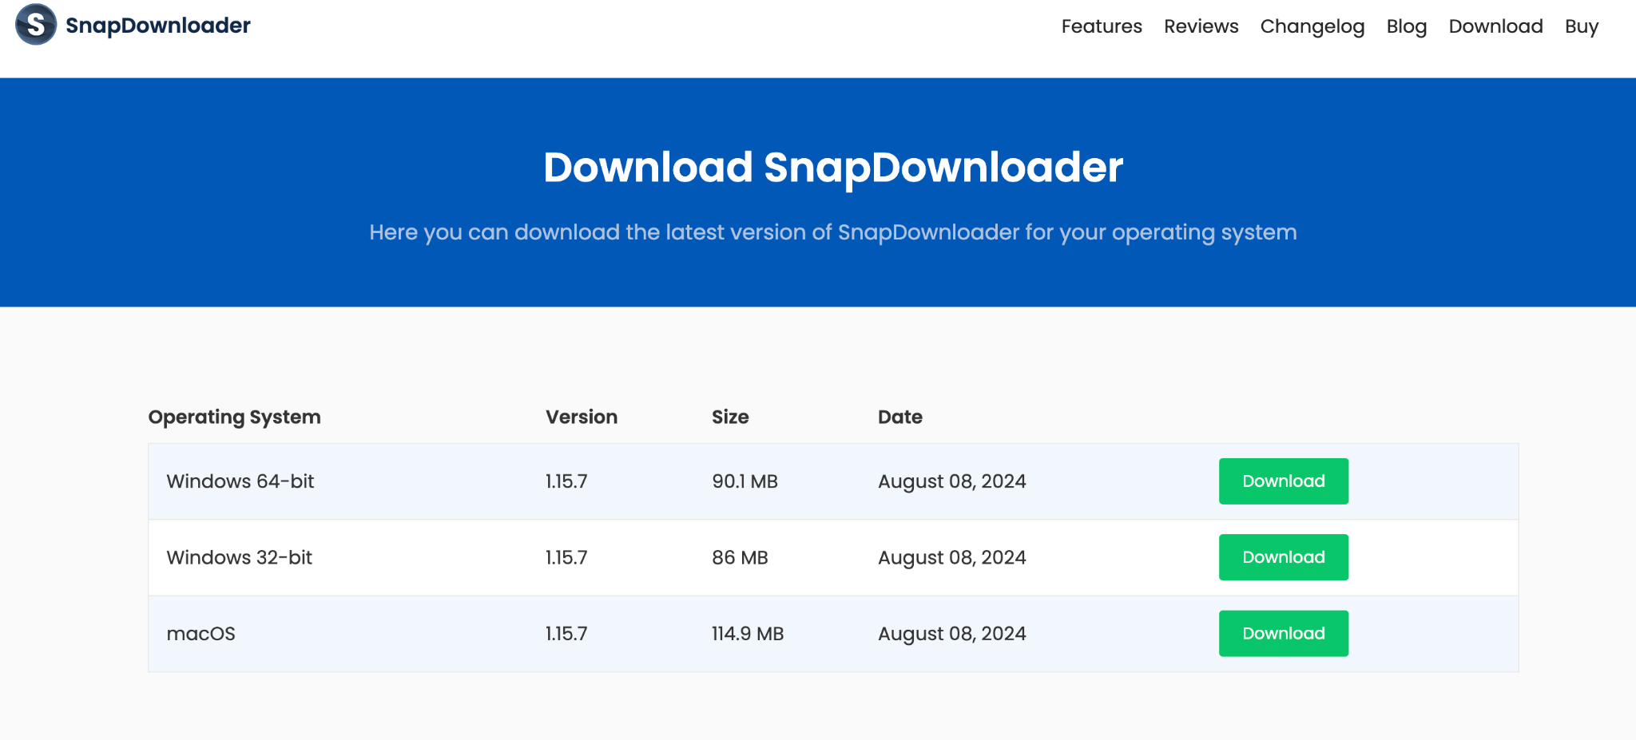
Task: Download the Windows 64-bit installer
Action: point(1283,481)
